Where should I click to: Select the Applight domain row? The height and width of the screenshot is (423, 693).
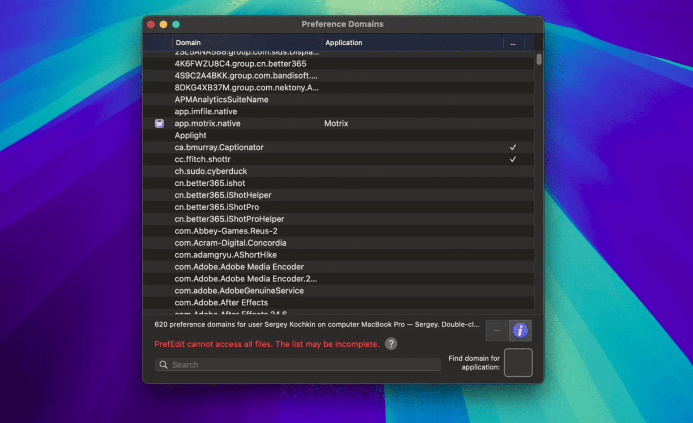point(338,135)
